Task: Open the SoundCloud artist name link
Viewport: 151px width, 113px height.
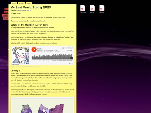Action: point(39,49)
